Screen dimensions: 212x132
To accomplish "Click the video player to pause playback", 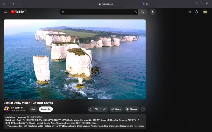I will click(74, 59).
